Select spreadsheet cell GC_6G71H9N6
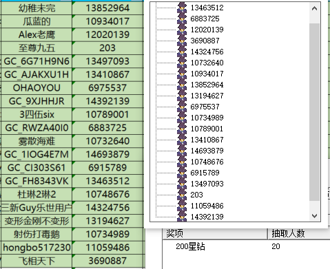Viewport: 330px width, 269px height. 37,61
